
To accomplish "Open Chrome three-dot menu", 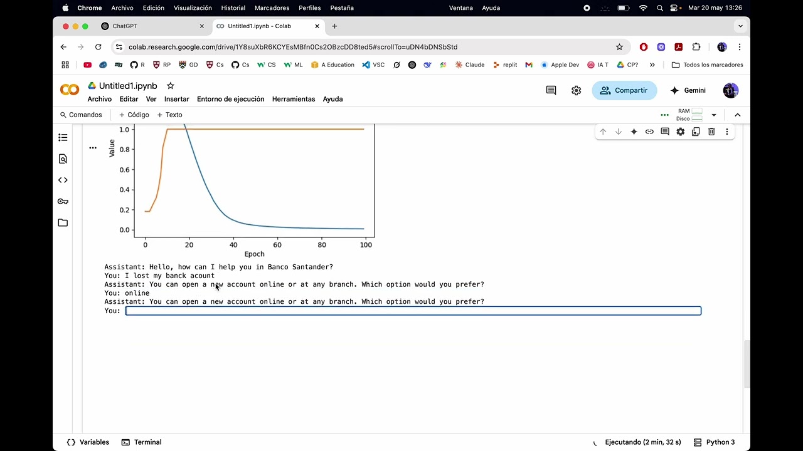I will 740,47.
